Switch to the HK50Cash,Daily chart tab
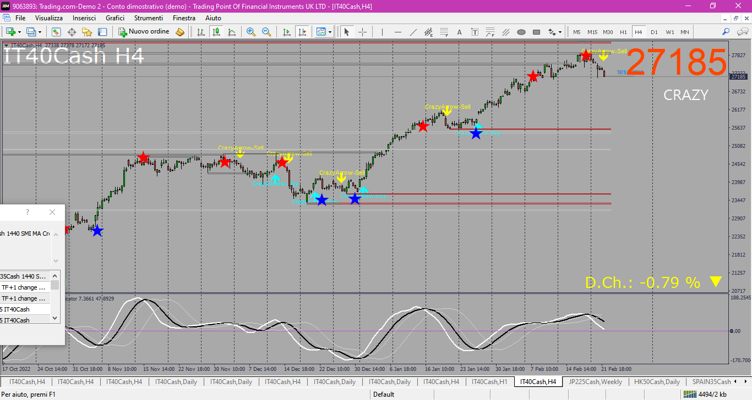Viewport: 752px width, 400px height. click(657, 381)
